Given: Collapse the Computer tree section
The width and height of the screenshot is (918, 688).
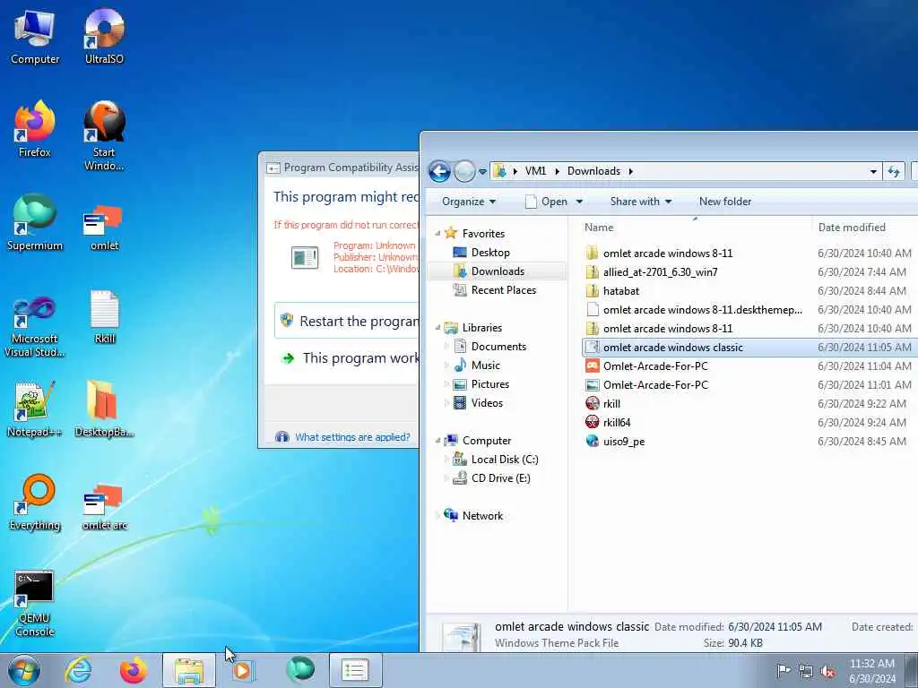Looking at the screenshot, I should click(x=437, y=441).
